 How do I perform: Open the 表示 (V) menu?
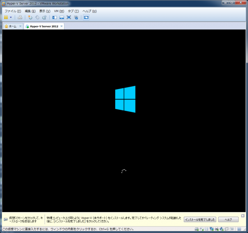45,11
